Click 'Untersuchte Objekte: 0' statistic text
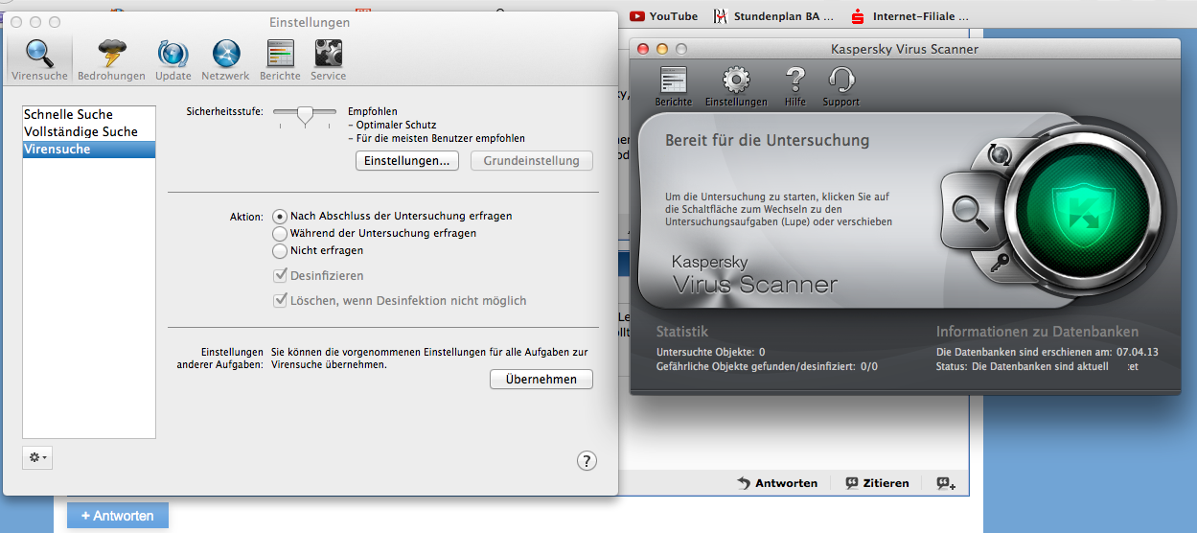Screen dimensions: 1197x533 click(x=711, y=352)
